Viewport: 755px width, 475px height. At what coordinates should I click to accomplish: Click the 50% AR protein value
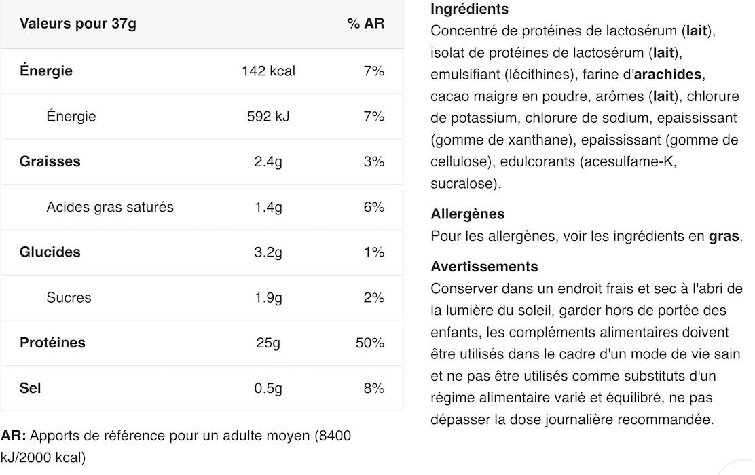(370, 343)
